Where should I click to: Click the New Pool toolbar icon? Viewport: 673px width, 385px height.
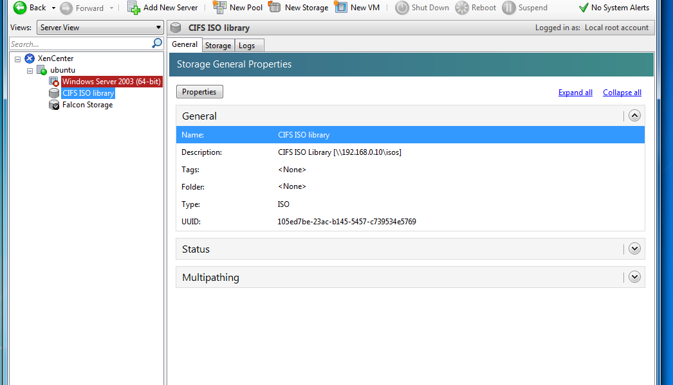[219, 8]
